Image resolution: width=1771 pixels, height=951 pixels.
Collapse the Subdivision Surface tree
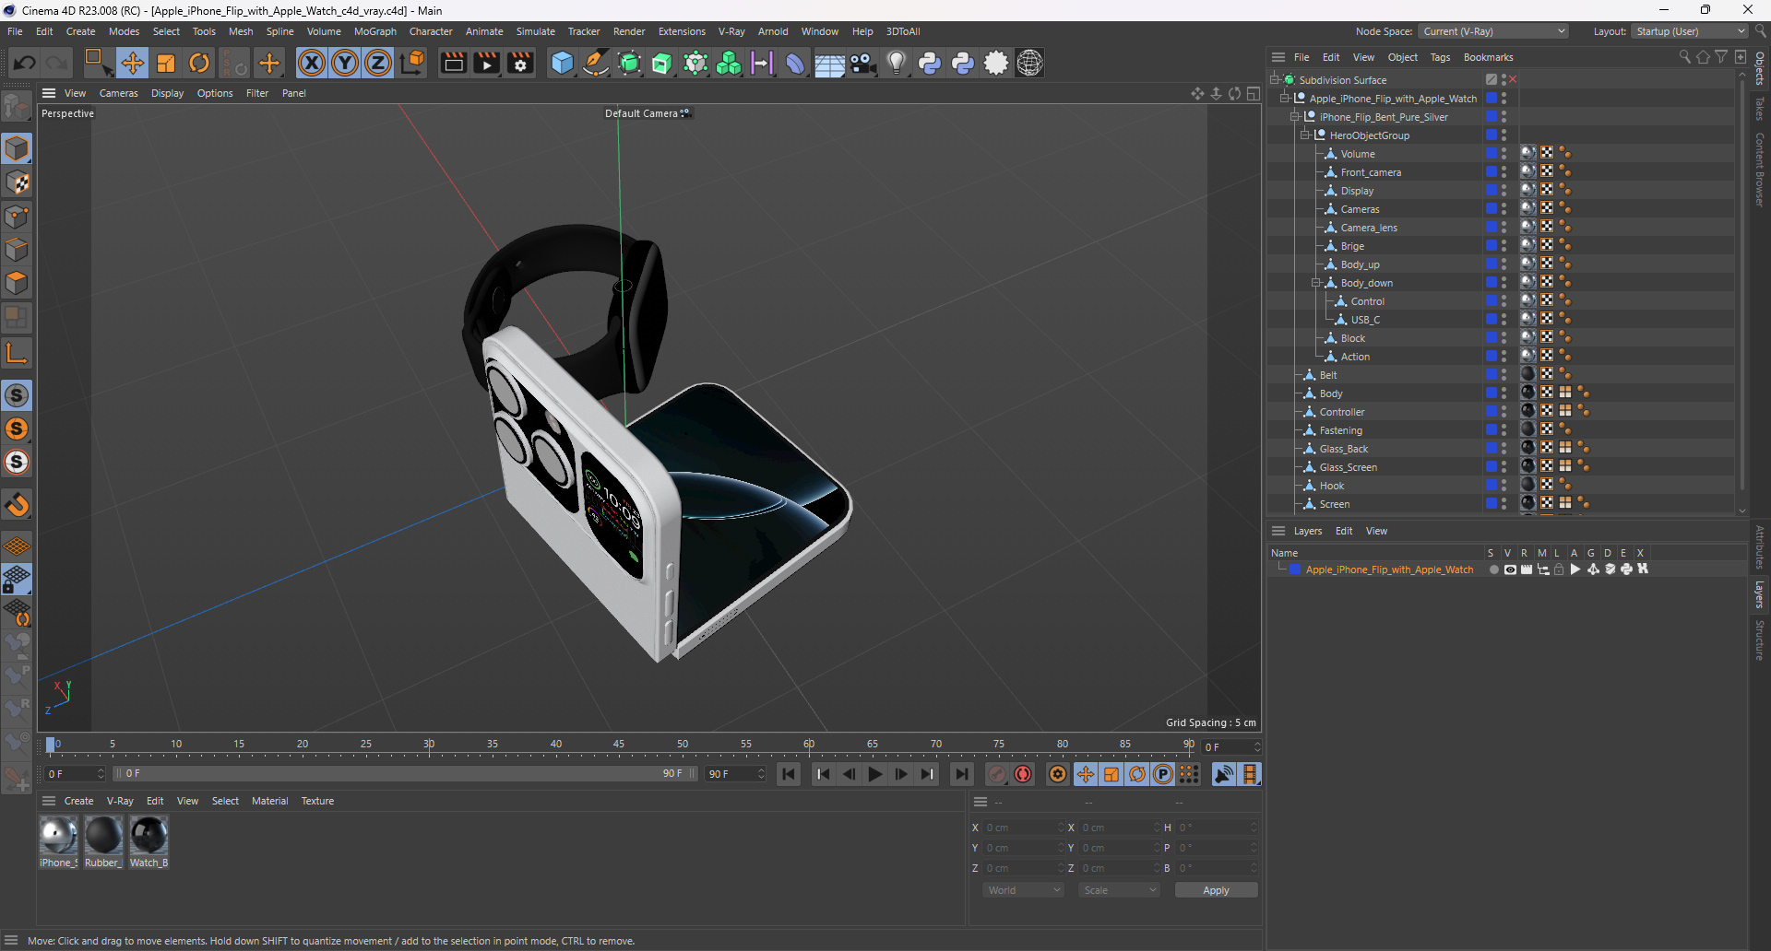click(1274, 80)
